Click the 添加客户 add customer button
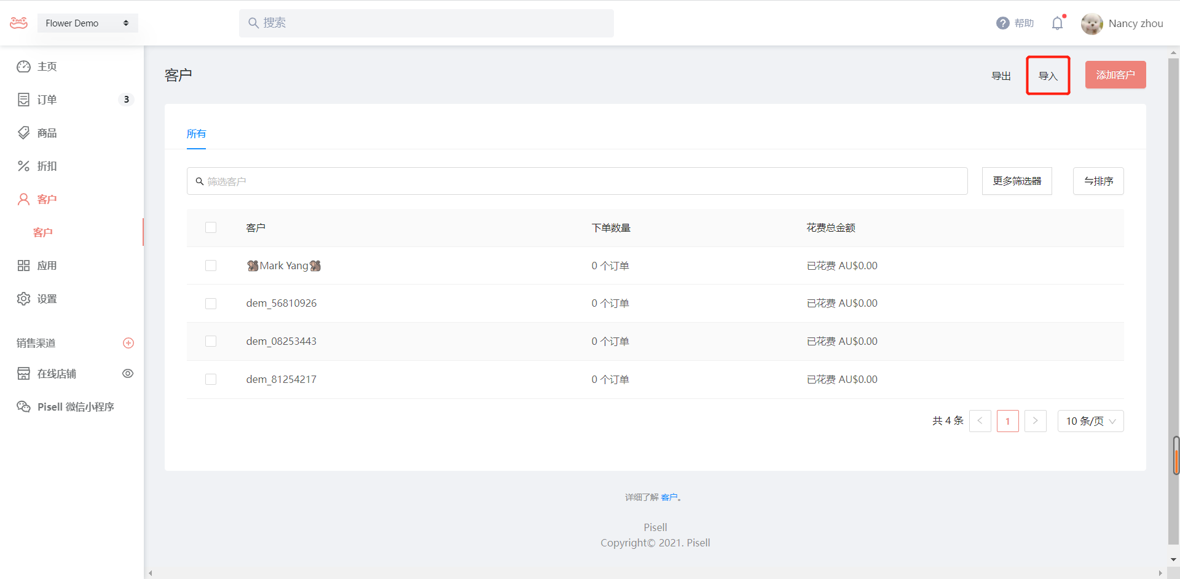This screenshot has height=579, width=1180. (x=1115, y=75)
